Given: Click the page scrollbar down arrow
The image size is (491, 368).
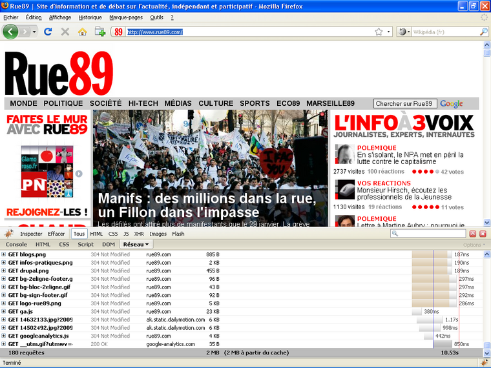Looking at the screenshot, I should [487, 223].
